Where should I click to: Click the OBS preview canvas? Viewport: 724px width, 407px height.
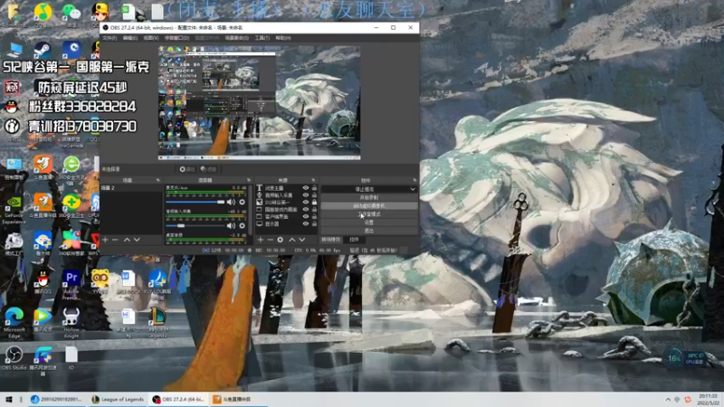[x=259, y=103]
